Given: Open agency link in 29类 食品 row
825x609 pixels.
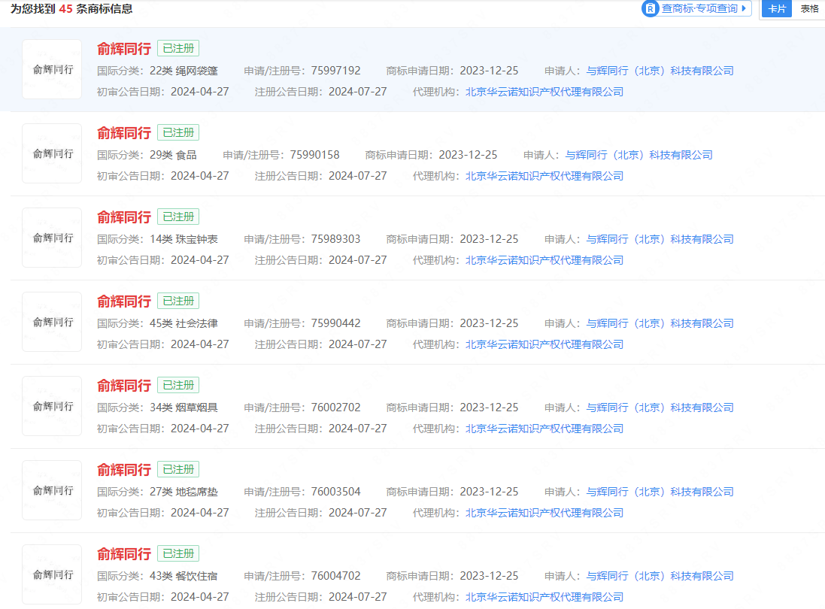Looking at the screenshot, I should coord(544,176).
